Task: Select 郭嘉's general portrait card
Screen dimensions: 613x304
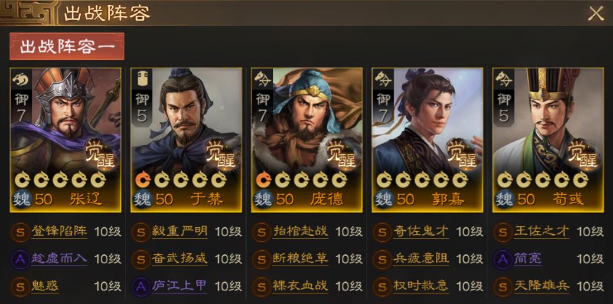Action: click(428, 140)
